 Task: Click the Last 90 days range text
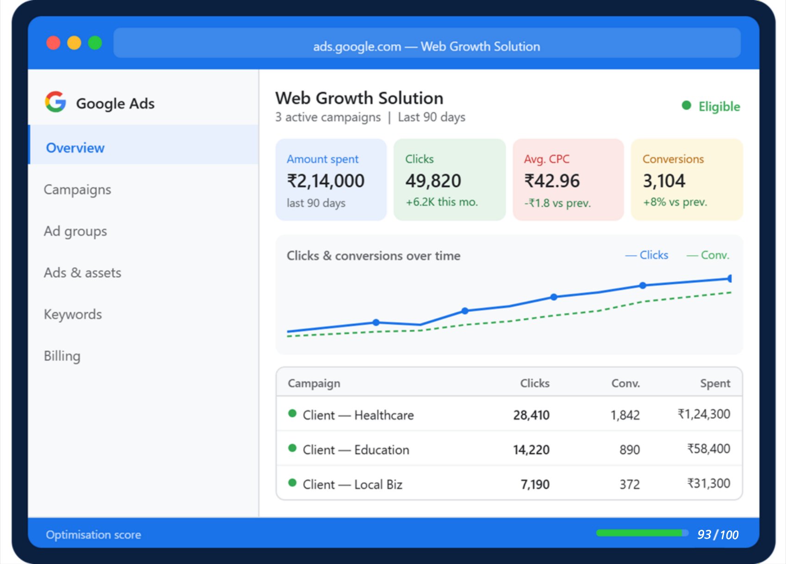(432, 117)
